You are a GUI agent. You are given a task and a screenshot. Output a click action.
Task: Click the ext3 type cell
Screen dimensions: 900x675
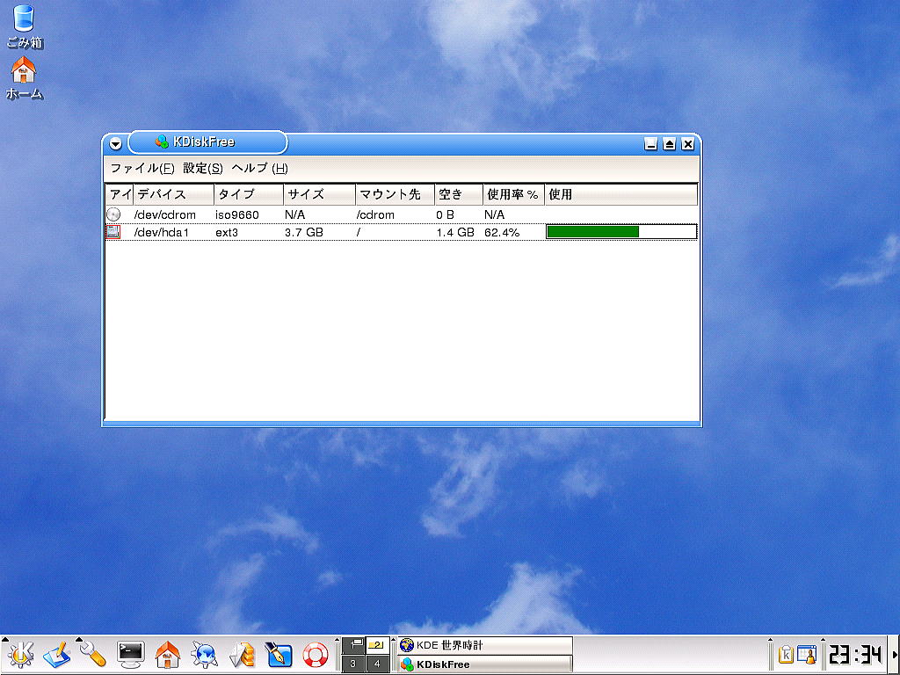coord(227,232)
